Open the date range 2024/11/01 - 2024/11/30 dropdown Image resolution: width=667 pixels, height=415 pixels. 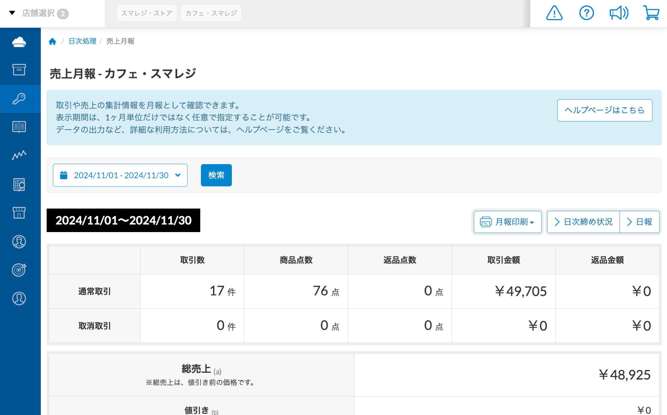point(120,175)
